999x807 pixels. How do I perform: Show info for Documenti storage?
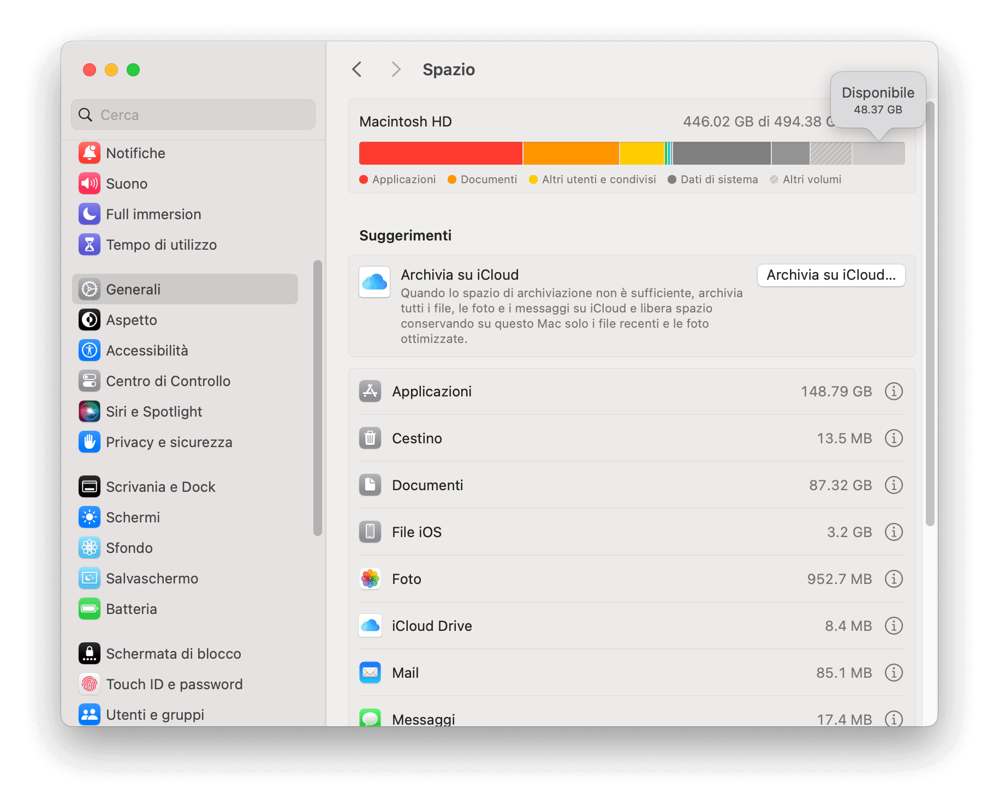pyautogui.click(x=894, y=485)
